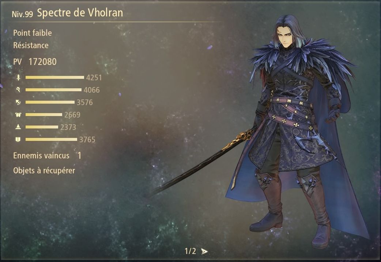381x262 pixels.
Task: Select the triangle stat icon
Action: (18, 127)
